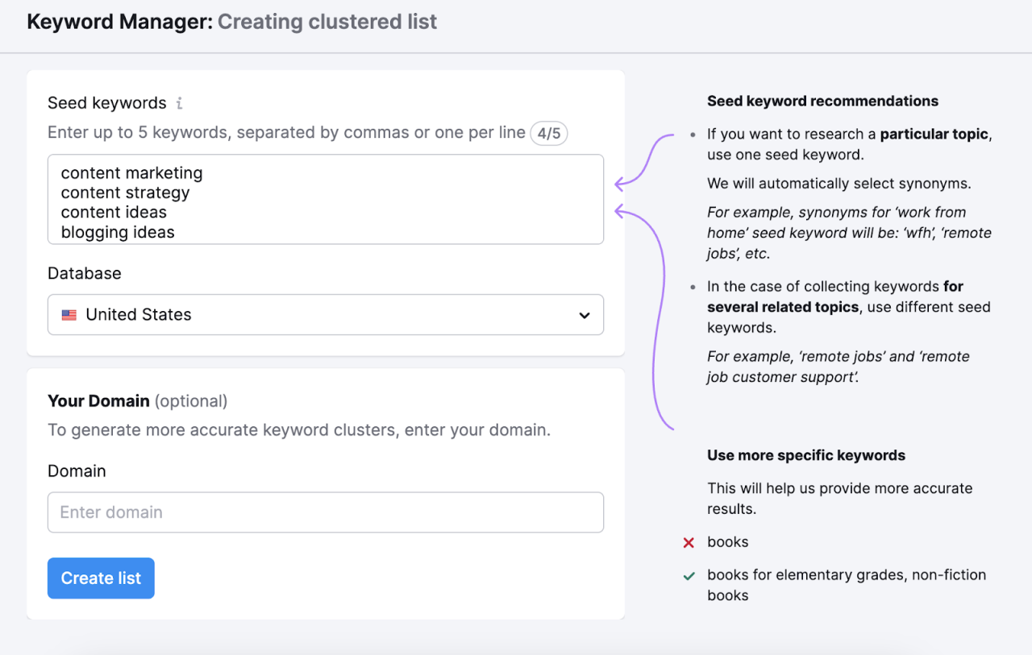Select the 'blogging ideas' keyword line
This screenshot has height=655, width=1032.
tap(118, 231)
